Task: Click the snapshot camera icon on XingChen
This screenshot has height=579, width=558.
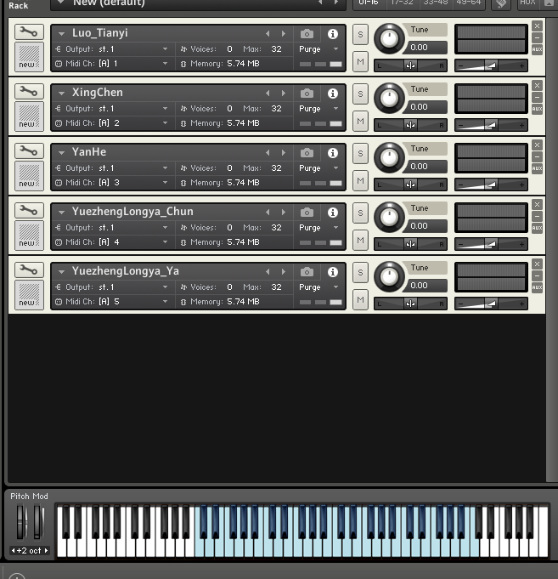Action: point(307,94)
